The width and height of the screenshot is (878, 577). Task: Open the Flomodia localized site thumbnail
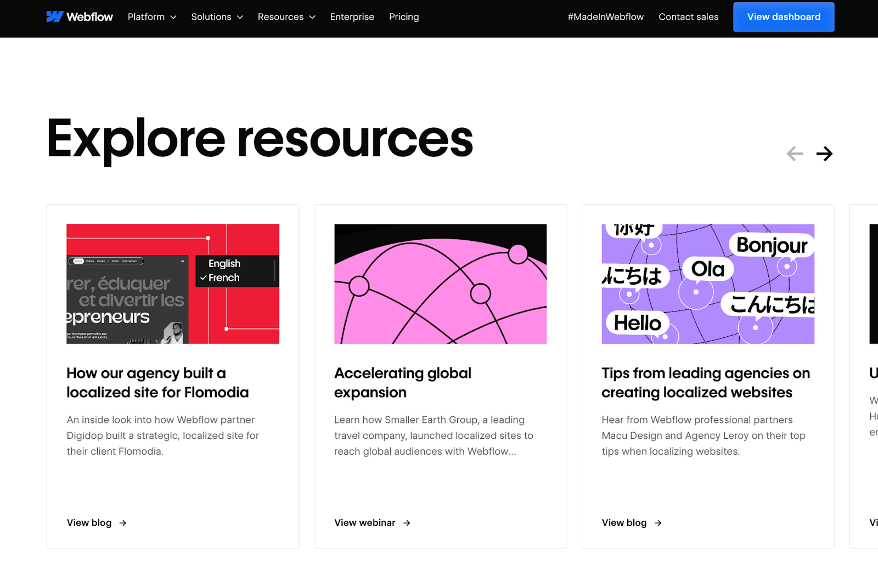[173, 284]
